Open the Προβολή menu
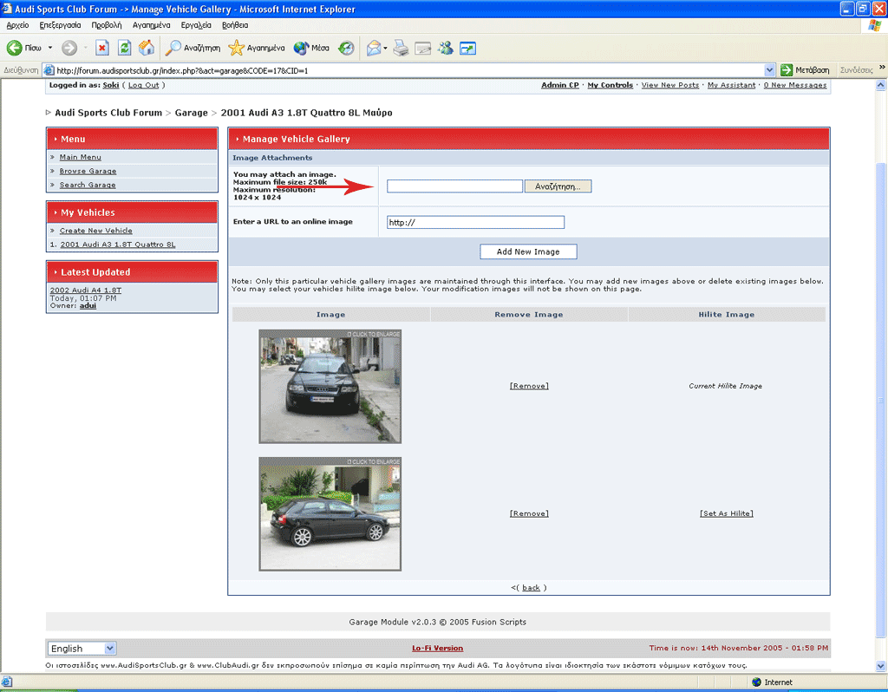 (x=107, y=26)
